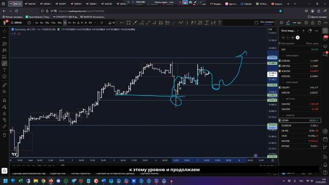Delete selected drawing with trash icon
The width and height of the screenshot is (329, 185).
(319, 23)
